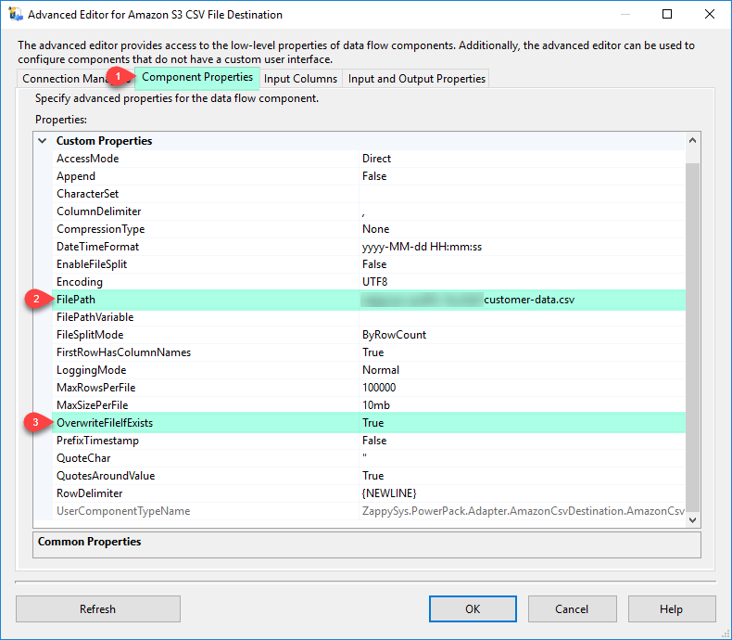Collapse the Custom Properties section
The height and width of the screenshot is (640, 732).
(43, 141)
